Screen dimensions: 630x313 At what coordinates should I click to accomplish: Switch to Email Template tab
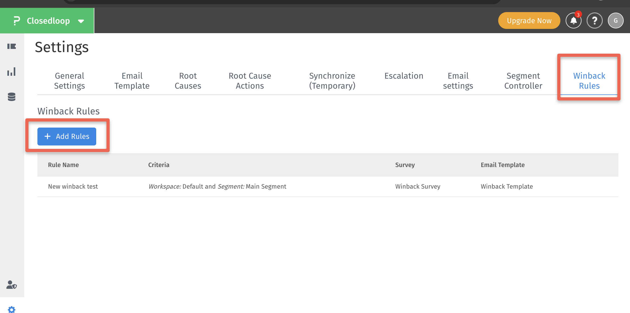pos(132,81)
